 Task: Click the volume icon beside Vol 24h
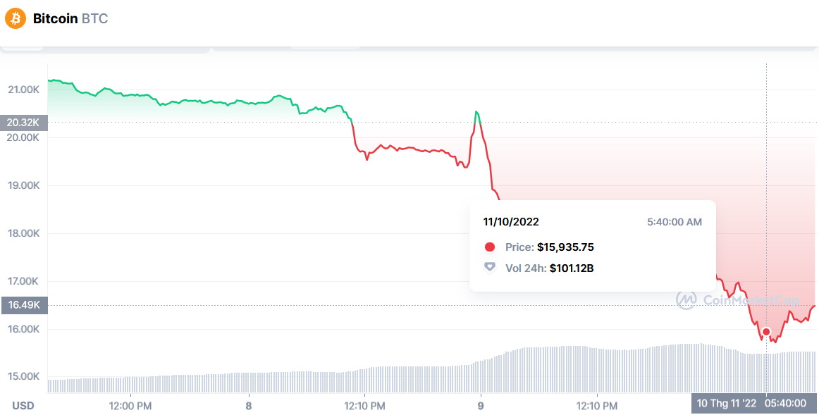490,268
